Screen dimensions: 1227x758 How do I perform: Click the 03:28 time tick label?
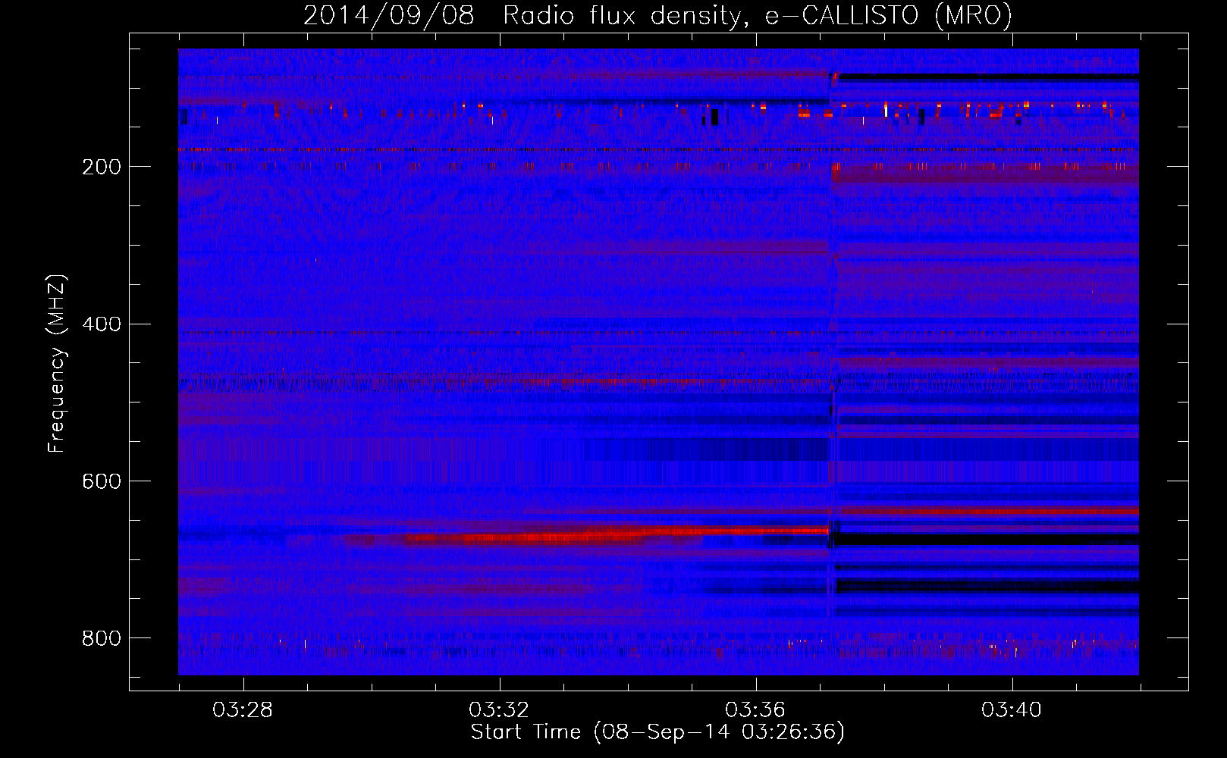243,710
